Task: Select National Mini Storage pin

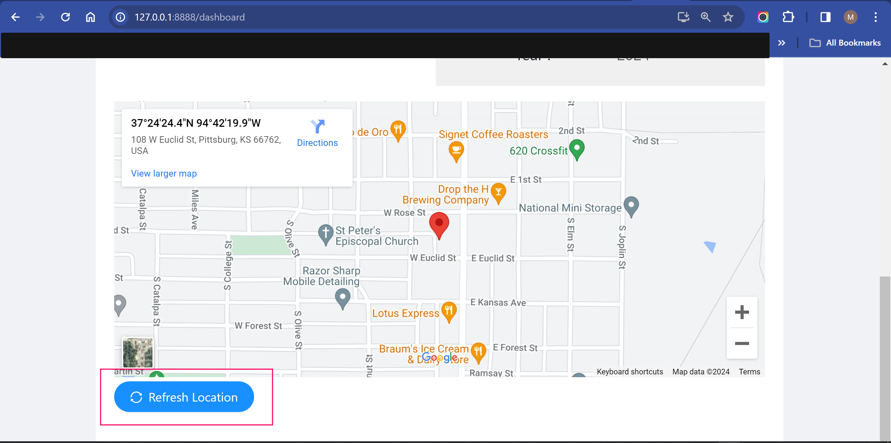Action: (x=631, y=207)
